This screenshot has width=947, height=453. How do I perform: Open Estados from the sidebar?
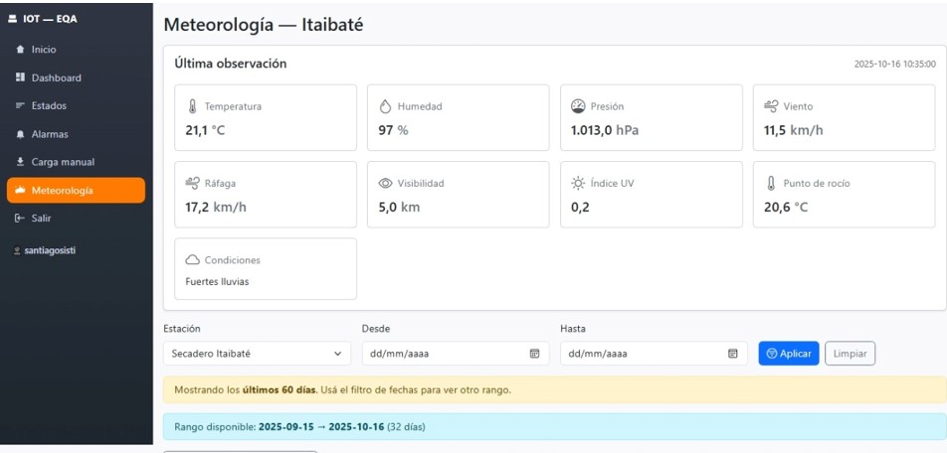pyautogui.click(x=76, y=105)
